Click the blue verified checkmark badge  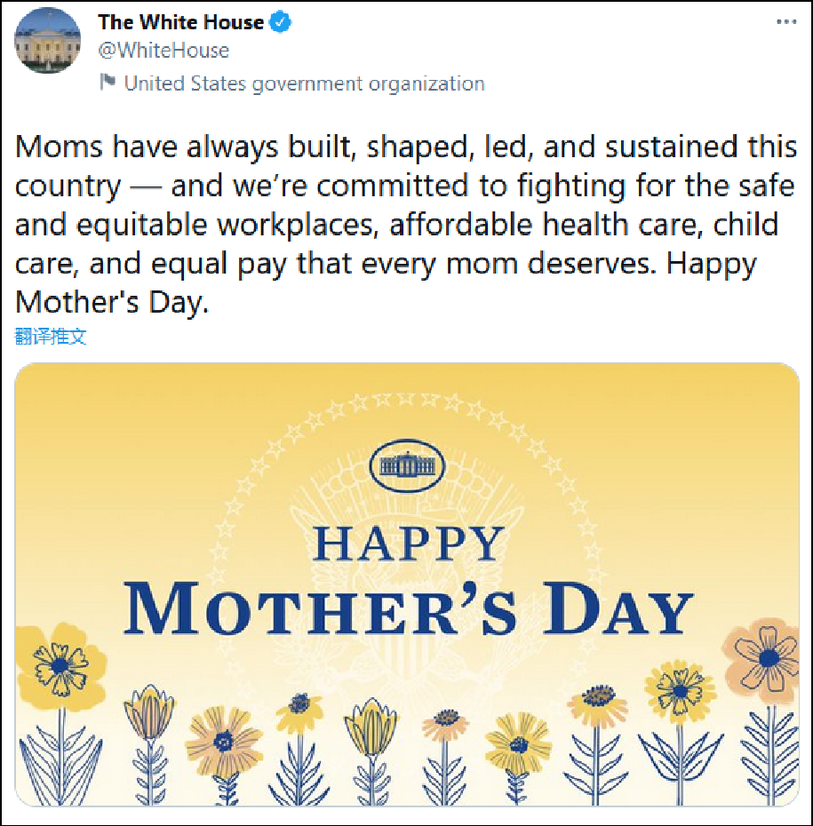282,23
